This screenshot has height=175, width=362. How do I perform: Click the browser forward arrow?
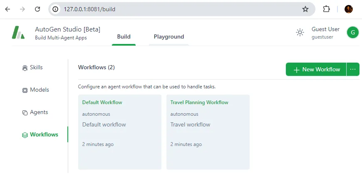coord(22,9)
